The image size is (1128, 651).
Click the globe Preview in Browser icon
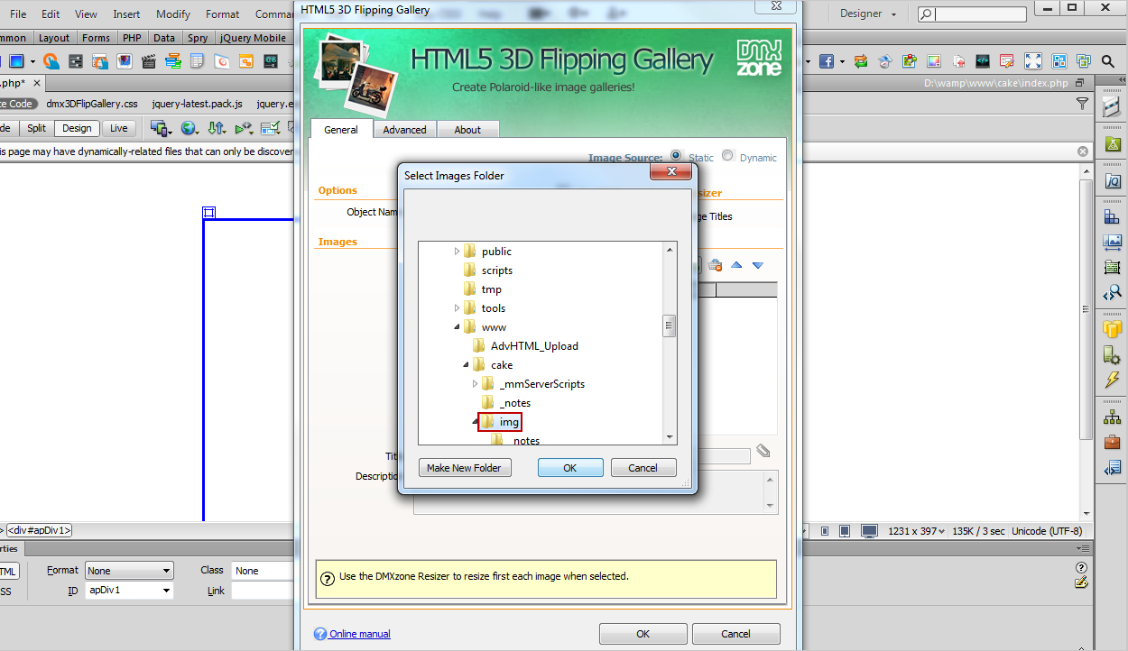tap(189, 128)
